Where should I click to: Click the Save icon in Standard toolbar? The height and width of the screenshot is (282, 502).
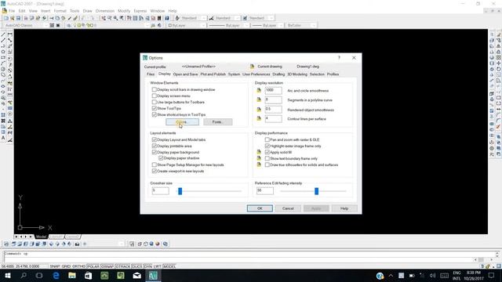(x=18, y=18)
